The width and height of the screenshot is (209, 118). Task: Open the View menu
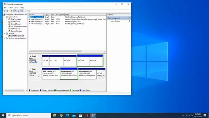[x=17, y=8]
